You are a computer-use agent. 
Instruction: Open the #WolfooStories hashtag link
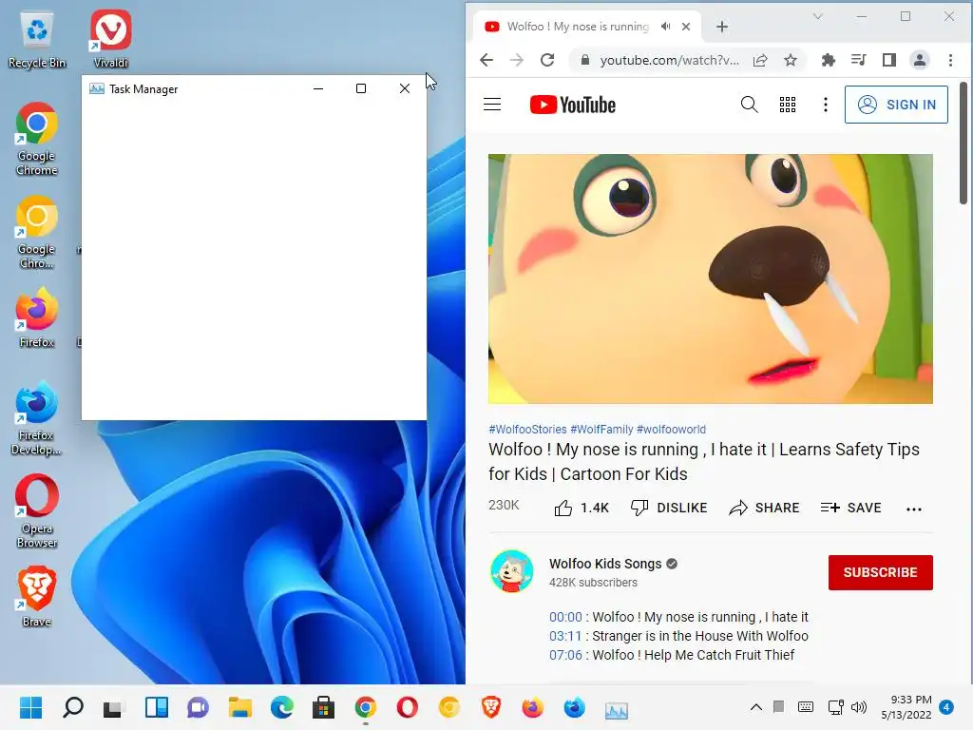pos(527,429)
